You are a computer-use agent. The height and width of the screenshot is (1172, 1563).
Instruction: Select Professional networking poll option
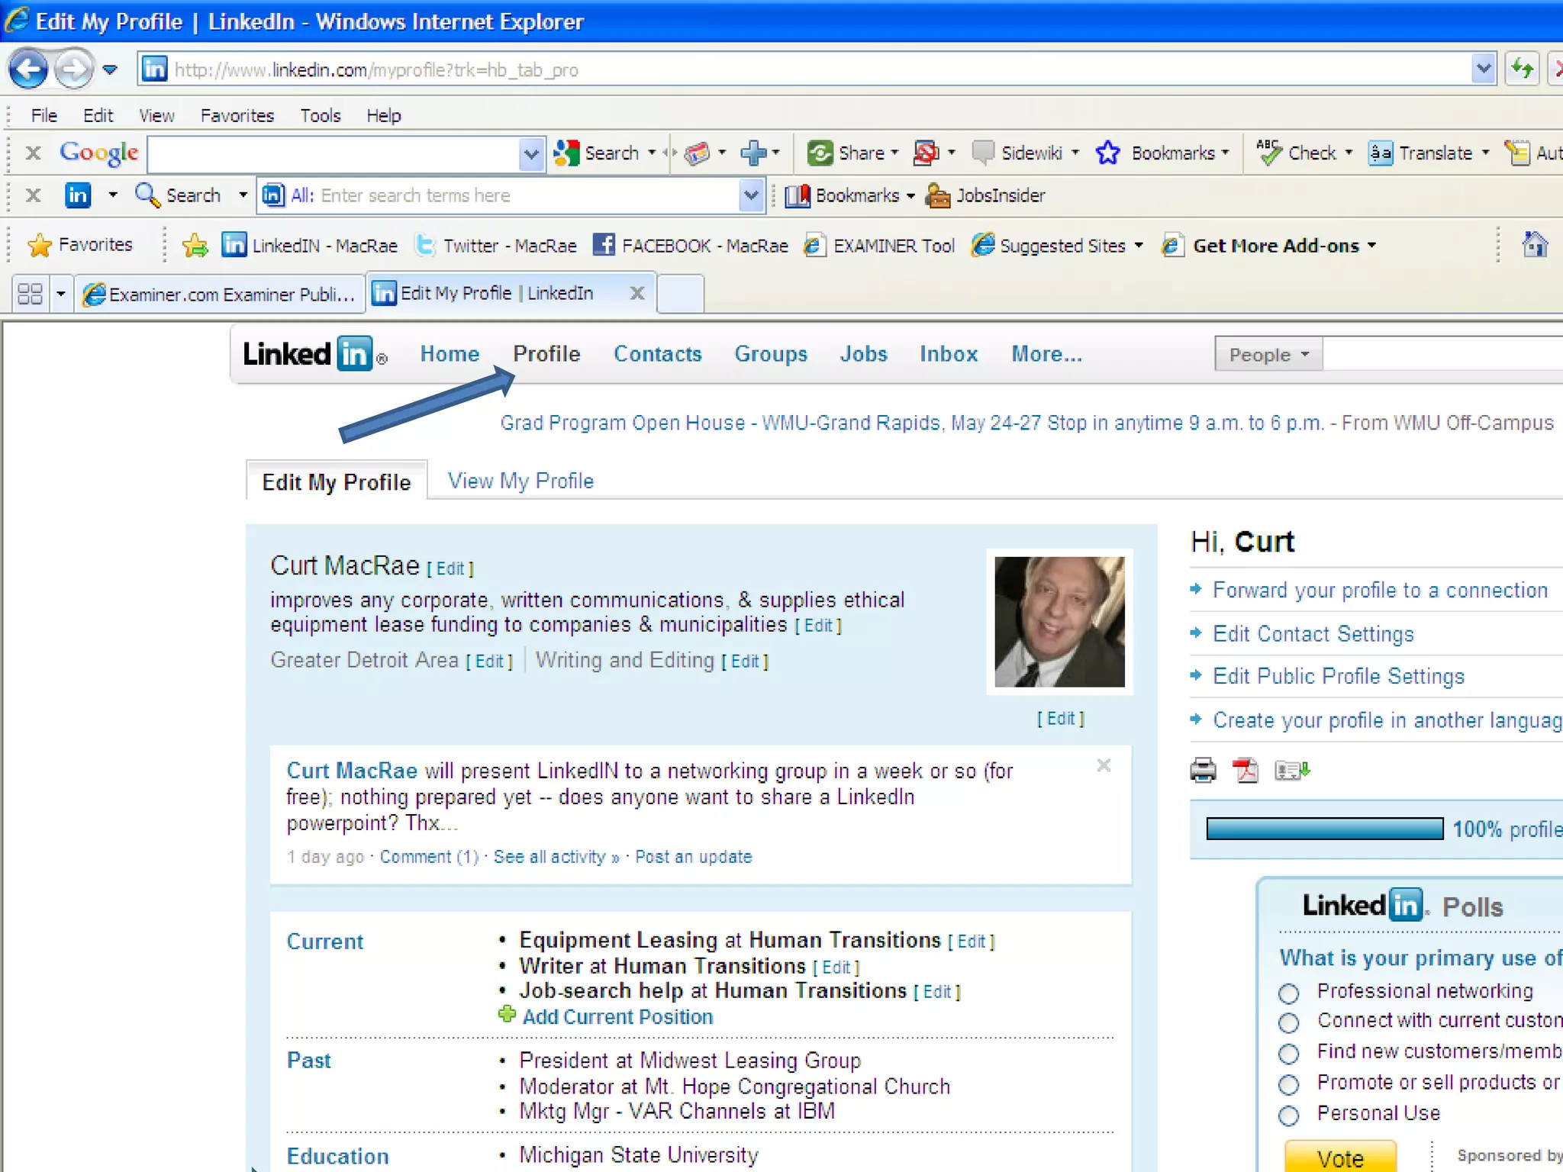1289,993
